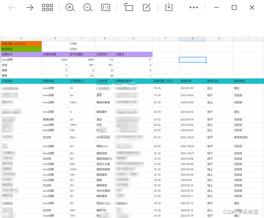The width and height of the screenshot is (264, 218).
Task: Zoom out of the image
Action: coord(88,7)
